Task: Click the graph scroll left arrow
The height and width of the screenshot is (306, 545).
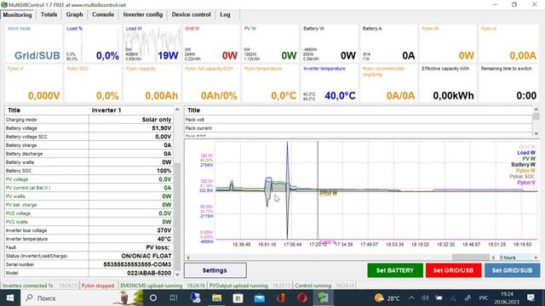Action: pos(188,258)
